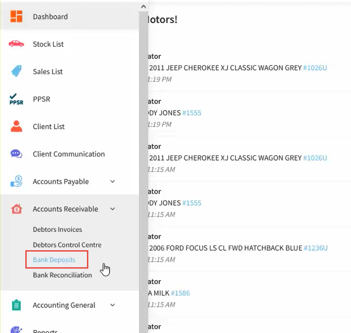
Task: Click the blue tag Sales List icon
Action: [16, 71]
